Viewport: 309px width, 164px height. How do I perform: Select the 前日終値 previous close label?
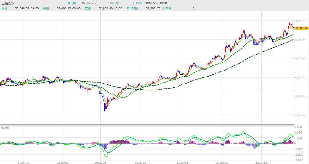tap(132, 8)
